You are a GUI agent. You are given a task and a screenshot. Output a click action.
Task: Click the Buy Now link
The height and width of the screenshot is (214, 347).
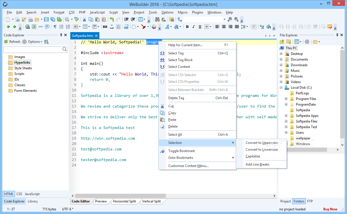(x=330, y=209)
